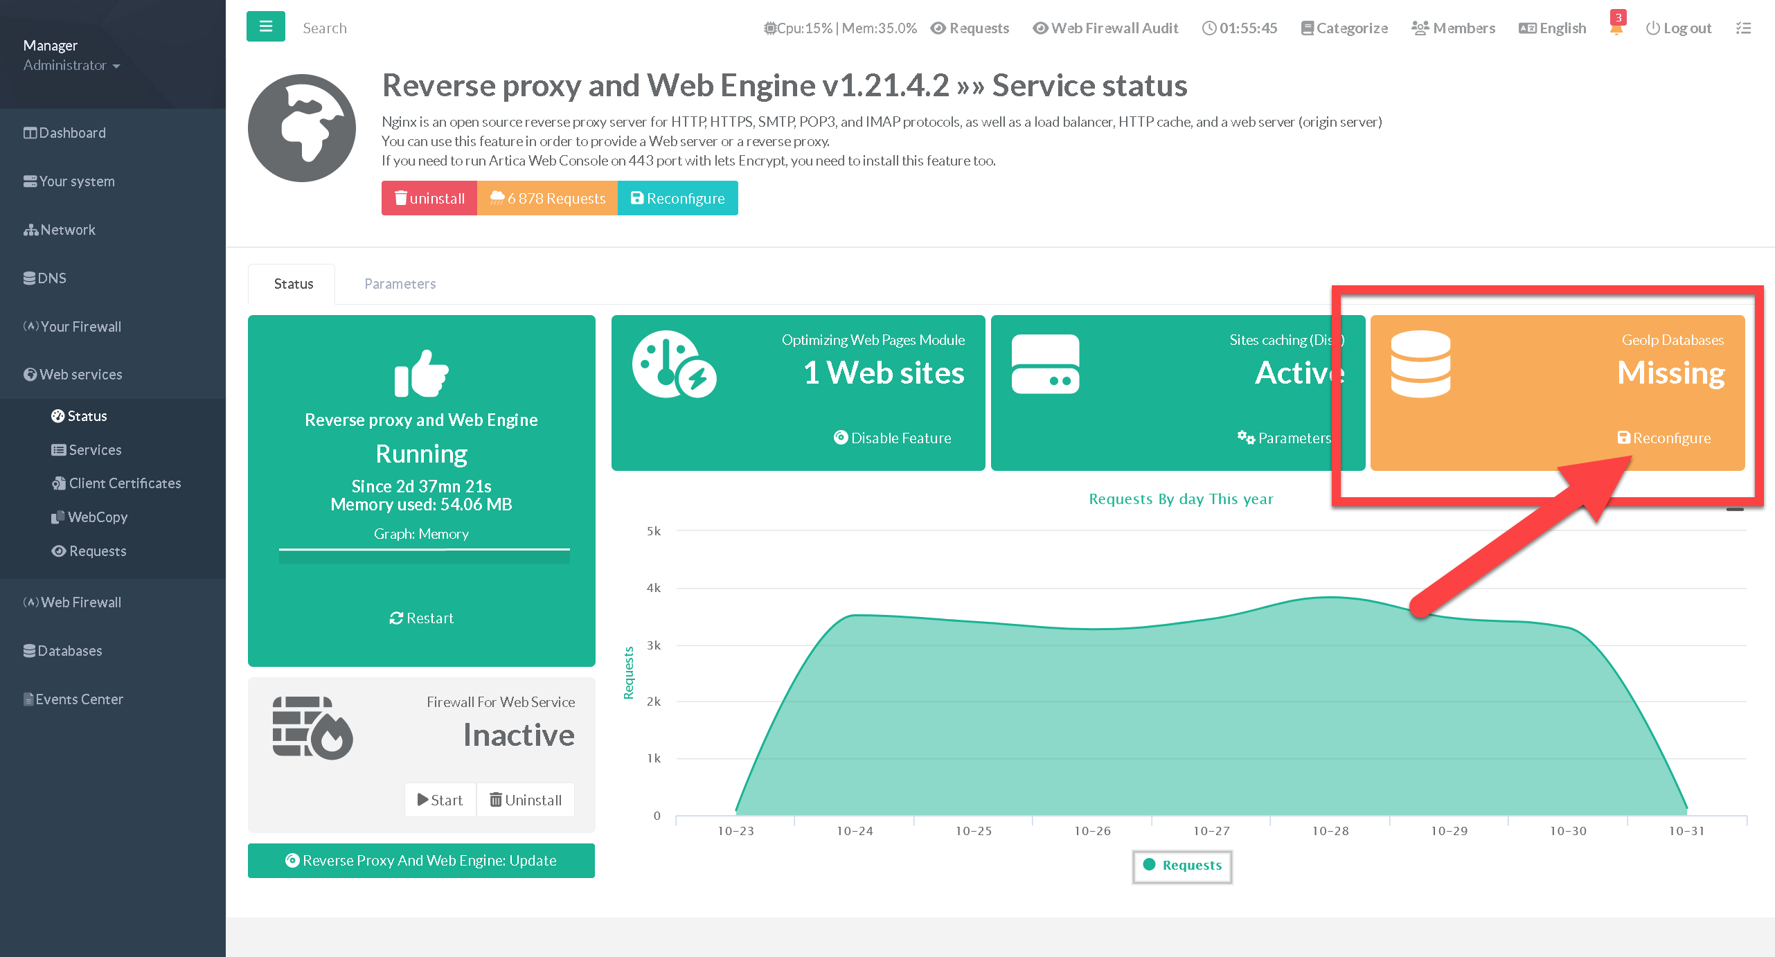Click the Sites caching drive icon
1775x957 pixels.
[x=1045, y=365]
